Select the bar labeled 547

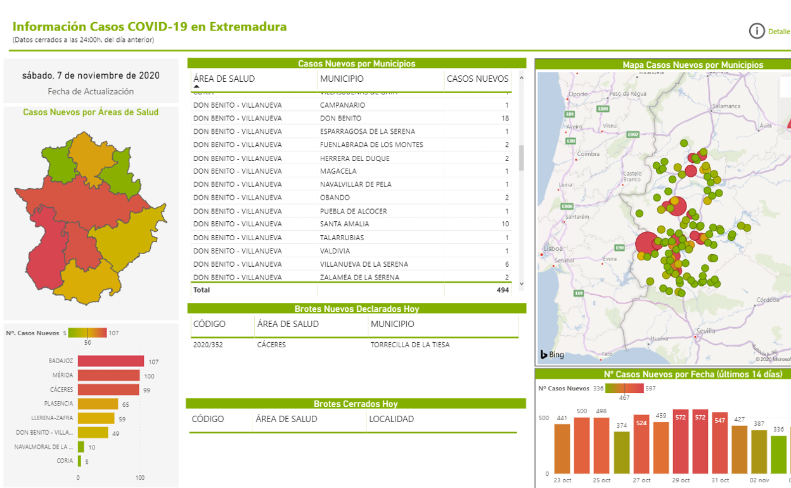[x=720, y=443]
